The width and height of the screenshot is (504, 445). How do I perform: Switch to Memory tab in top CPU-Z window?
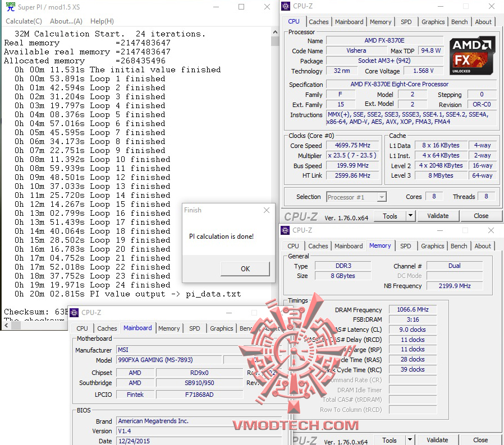click(381, 22)
